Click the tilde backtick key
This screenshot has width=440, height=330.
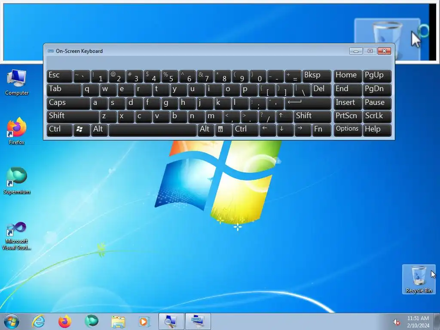pyautogui.click(x=82, y=76)
